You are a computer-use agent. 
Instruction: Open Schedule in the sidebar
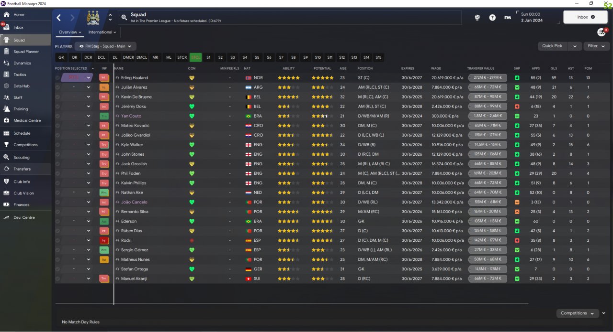point(22,133)
